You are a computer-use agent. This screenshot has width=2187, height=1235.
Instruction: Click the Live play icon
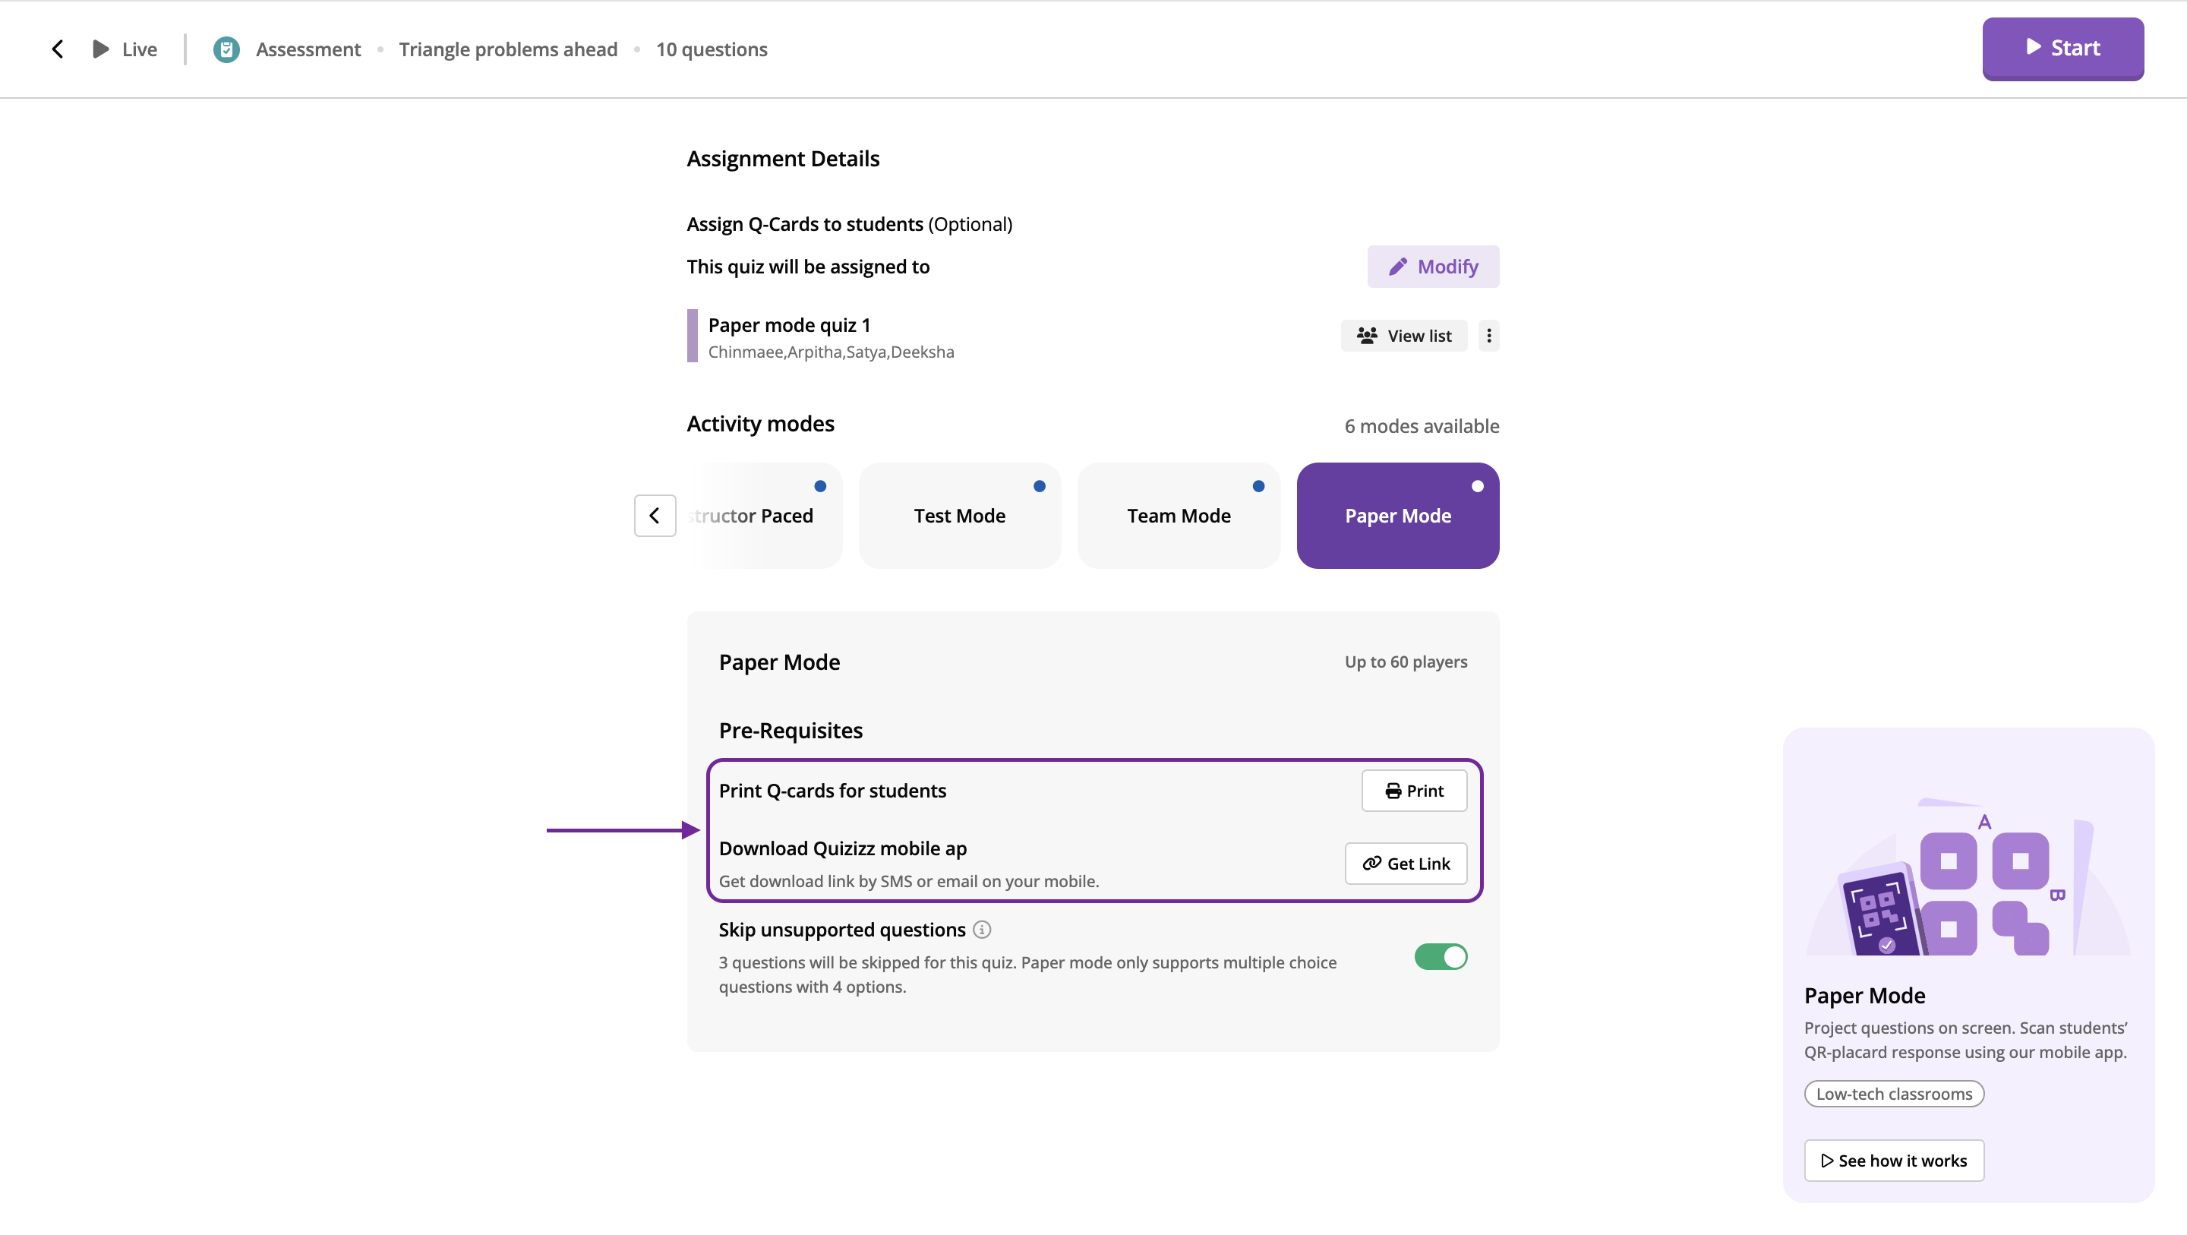point(101,49)
